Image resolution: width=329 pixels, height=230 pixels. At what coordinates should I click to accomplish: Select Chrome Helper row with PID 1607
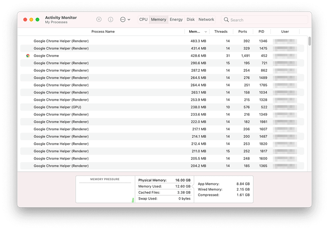[162, 129]
